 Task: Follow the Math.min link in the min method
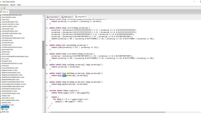click(62, 84)
